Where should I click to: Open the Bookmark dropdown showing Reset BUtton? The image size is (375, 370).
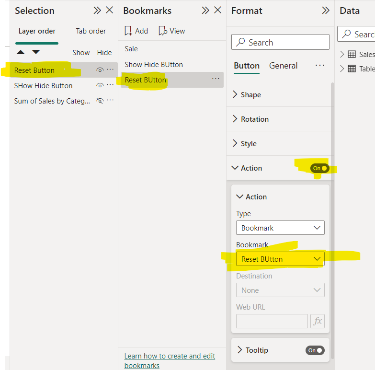[280, 259]
